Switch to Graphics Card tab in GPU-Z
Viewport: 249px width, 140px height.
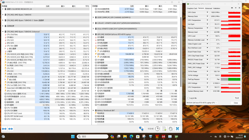click(192, 8)
